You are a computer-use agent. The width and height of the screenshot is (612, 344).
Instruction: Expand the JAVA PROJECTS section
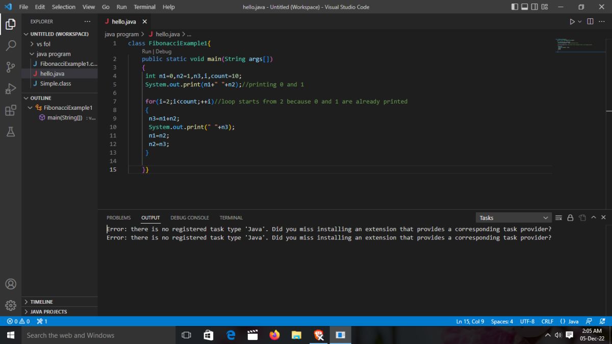[x=60, y=311]
